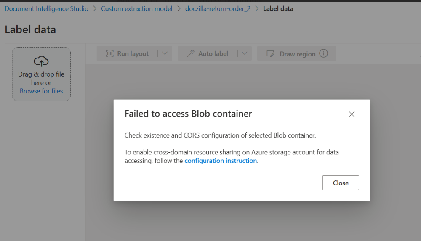Open the configuration instruction link

point(221,161)
